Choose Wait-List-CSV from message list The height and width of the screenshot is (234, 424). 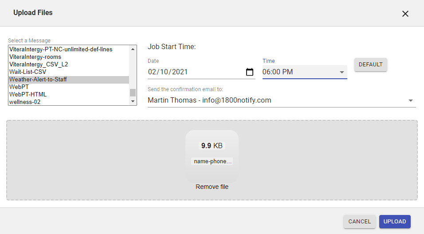point(28,72)
